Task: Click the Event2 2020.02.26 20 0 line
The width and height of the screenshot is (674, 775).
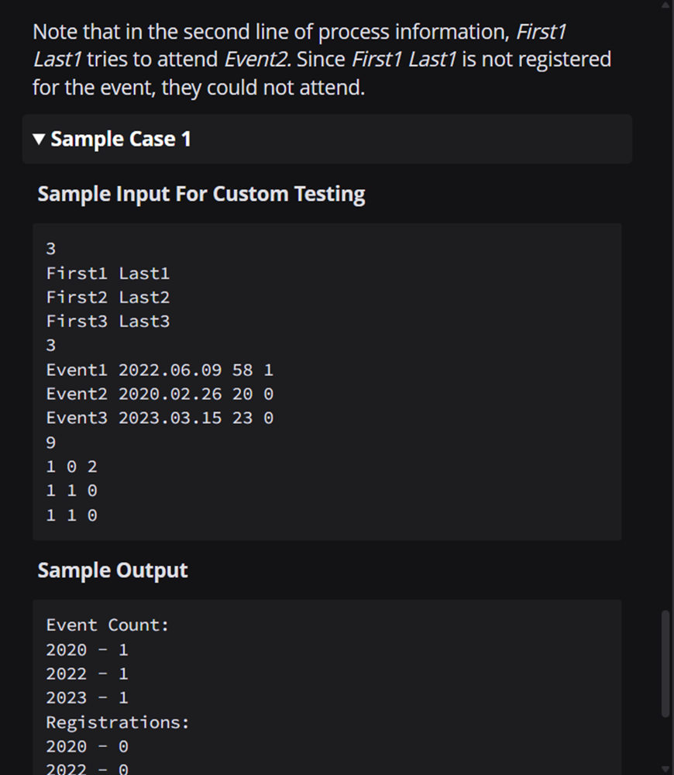Action: [x=160, y=394]
